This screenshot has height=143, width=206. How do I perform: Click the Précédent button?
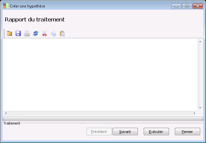pos(99,131)
